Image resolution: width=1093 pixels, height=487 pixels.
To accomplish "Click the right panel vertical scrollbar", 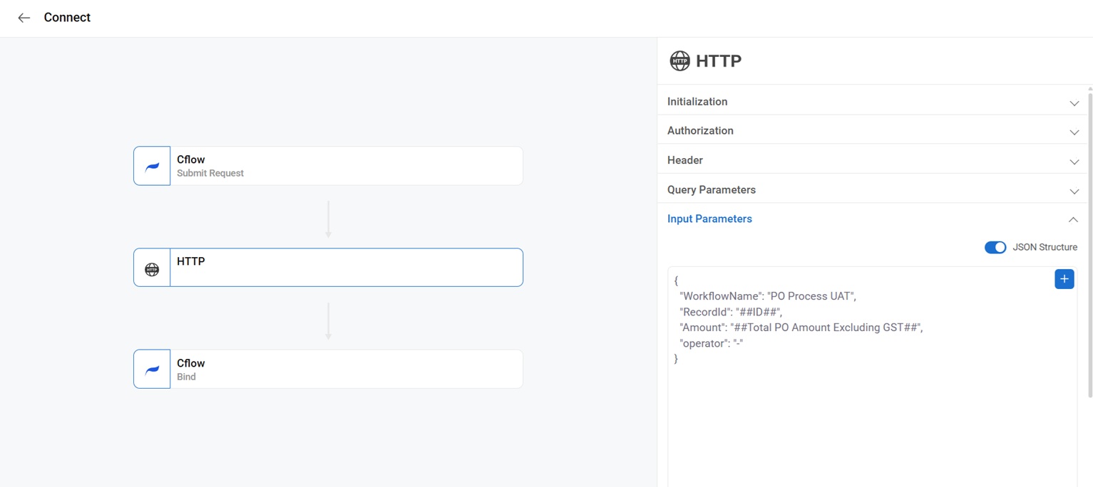I will click(1089, 242).
